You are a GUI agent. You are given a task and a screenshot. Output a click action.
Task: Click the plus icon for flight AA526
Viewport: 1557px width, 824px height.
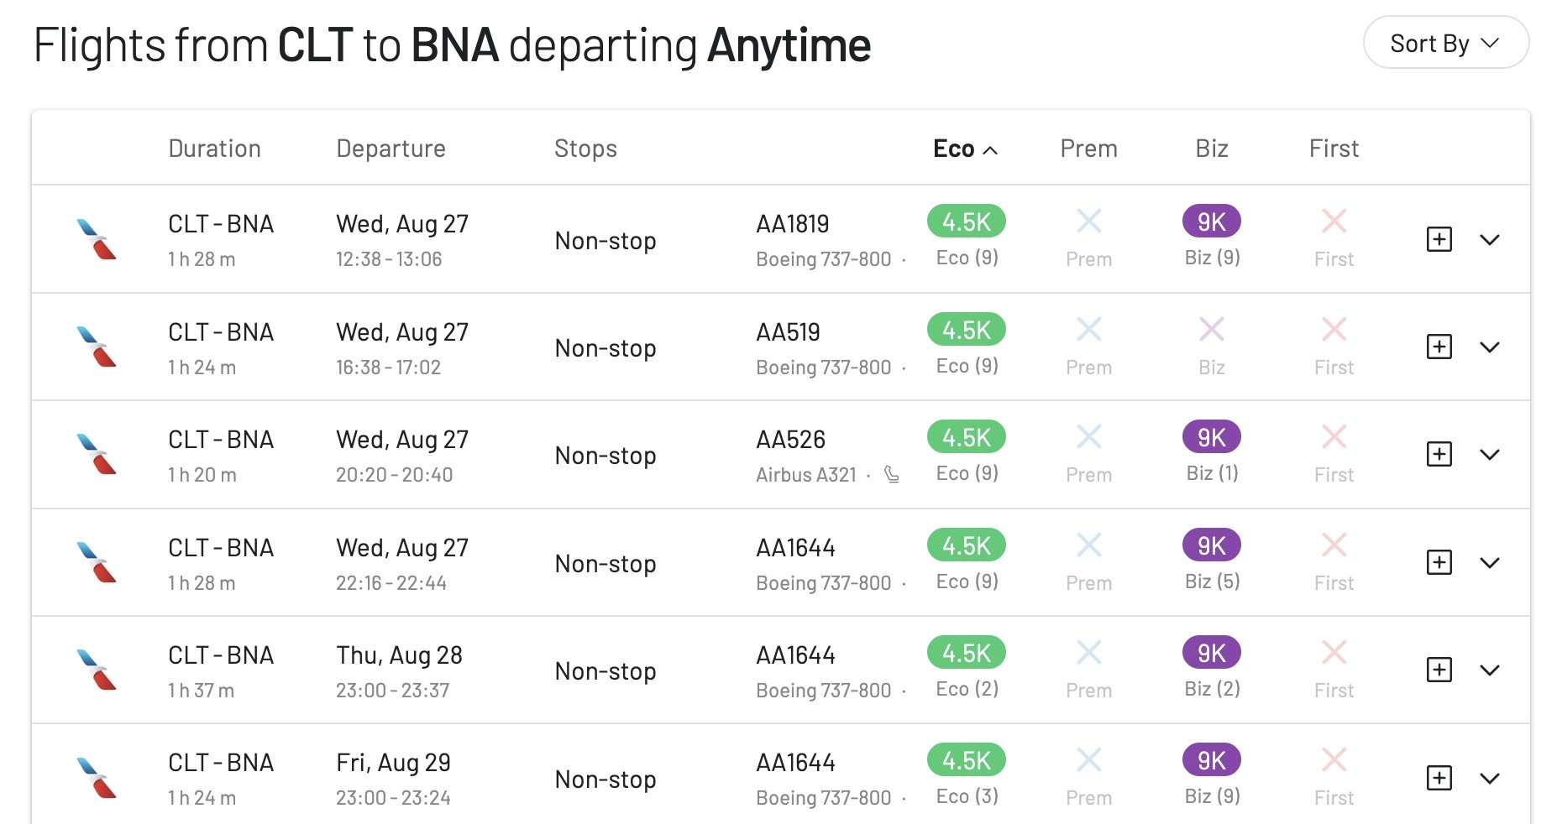tap(1439, 454)
